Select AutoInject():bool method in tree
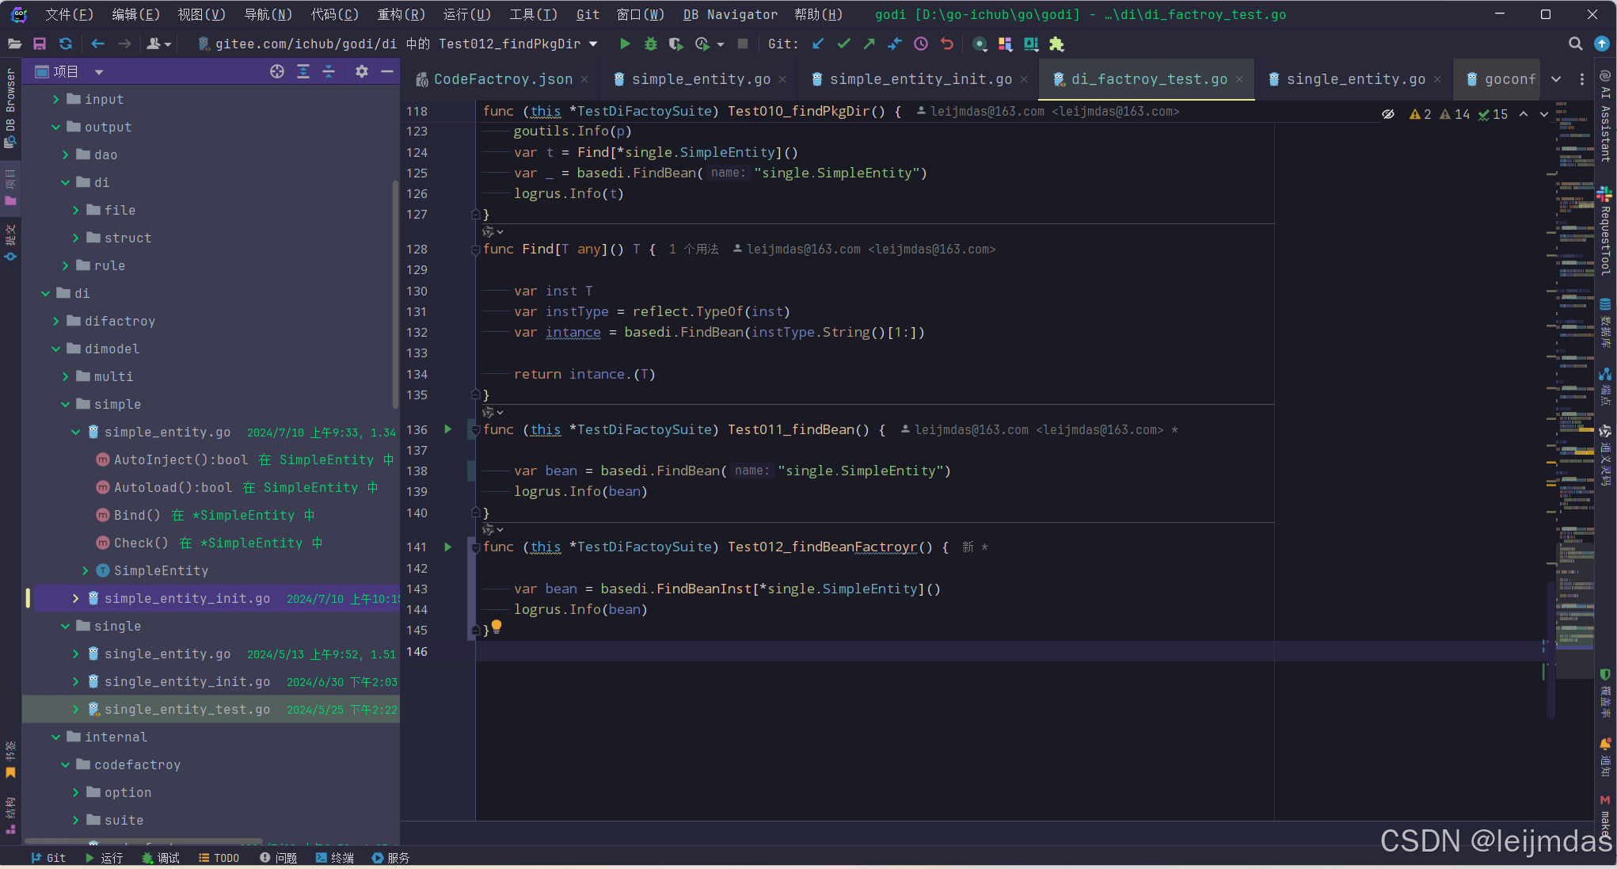The image size is (1617, 869). [x=181, y=459]
